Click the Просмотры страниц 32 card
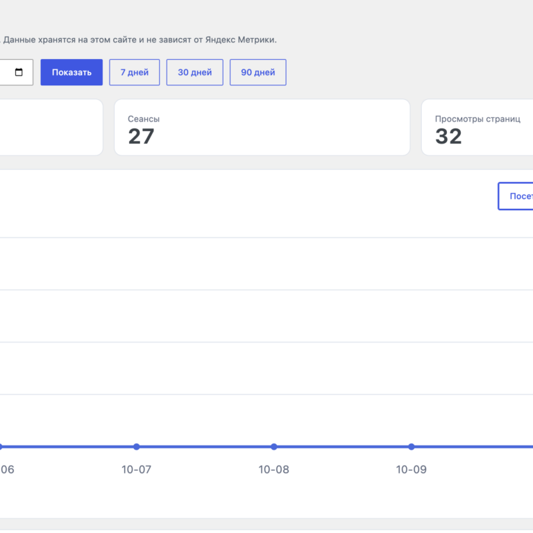This screenshot has height=533, width=533. point(477,128)
